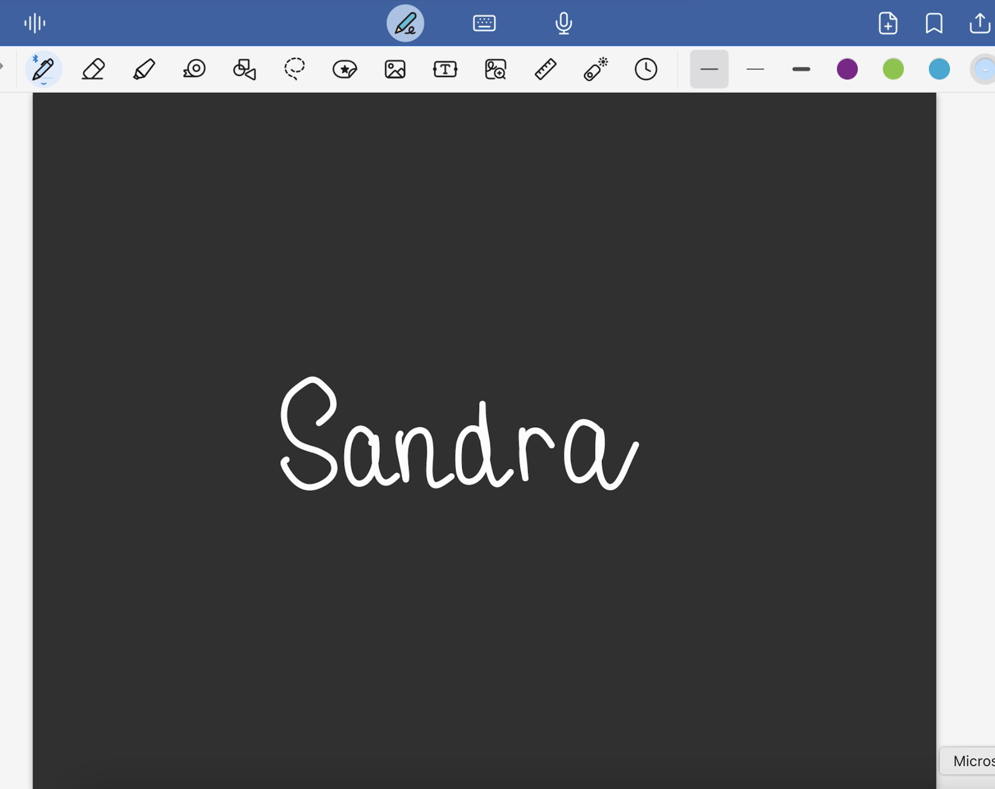
Task: Select the Ruler tool
Action: [545, 69]
